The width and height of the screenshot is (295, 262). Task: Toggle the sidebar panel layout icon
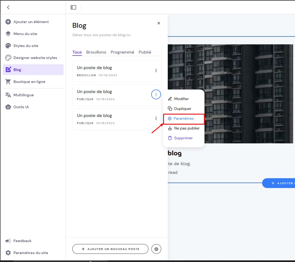(73, 7)
